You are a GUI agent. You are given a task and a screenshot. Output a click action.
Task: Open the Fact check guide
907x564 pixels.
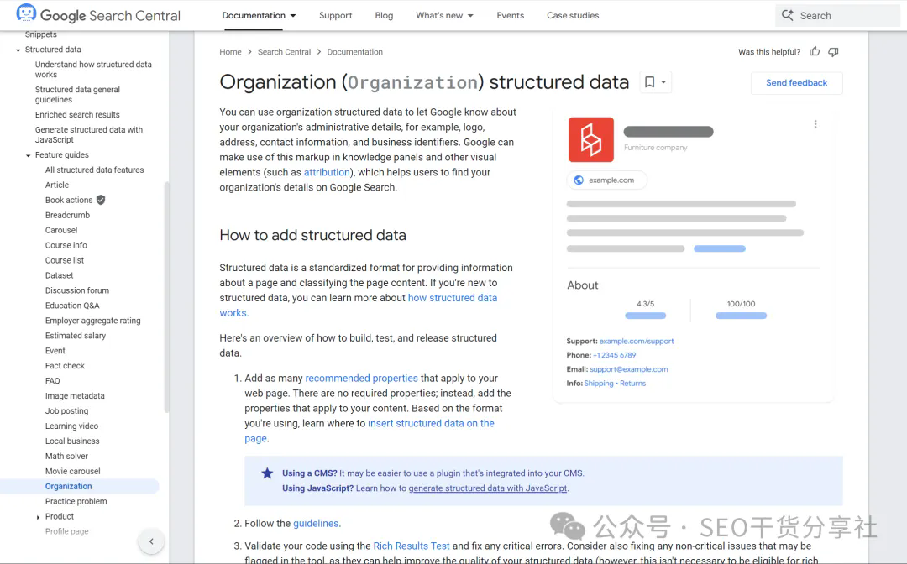click(x=65, y=365)
